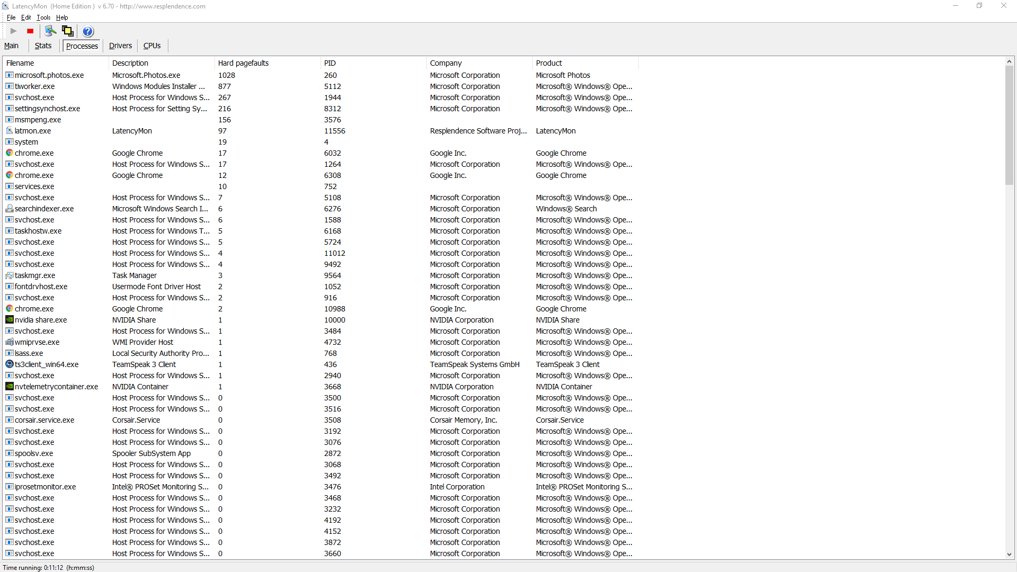Switch to the CPUs tab

pos(152,46)
